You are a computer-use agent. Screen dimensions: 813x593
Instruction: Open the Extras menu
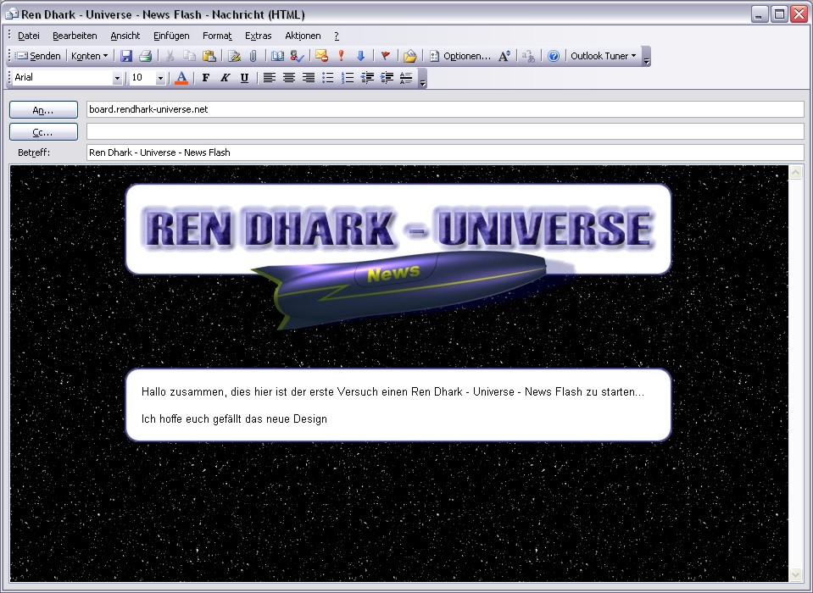pyautogui.click(x=258, y=36)
